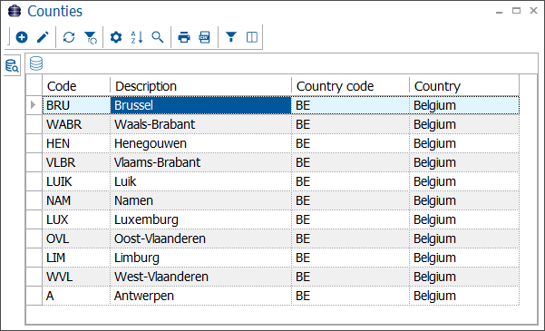Select the OVL code cell
Viewport: 545px width, 331px height.
click(76, 239)
